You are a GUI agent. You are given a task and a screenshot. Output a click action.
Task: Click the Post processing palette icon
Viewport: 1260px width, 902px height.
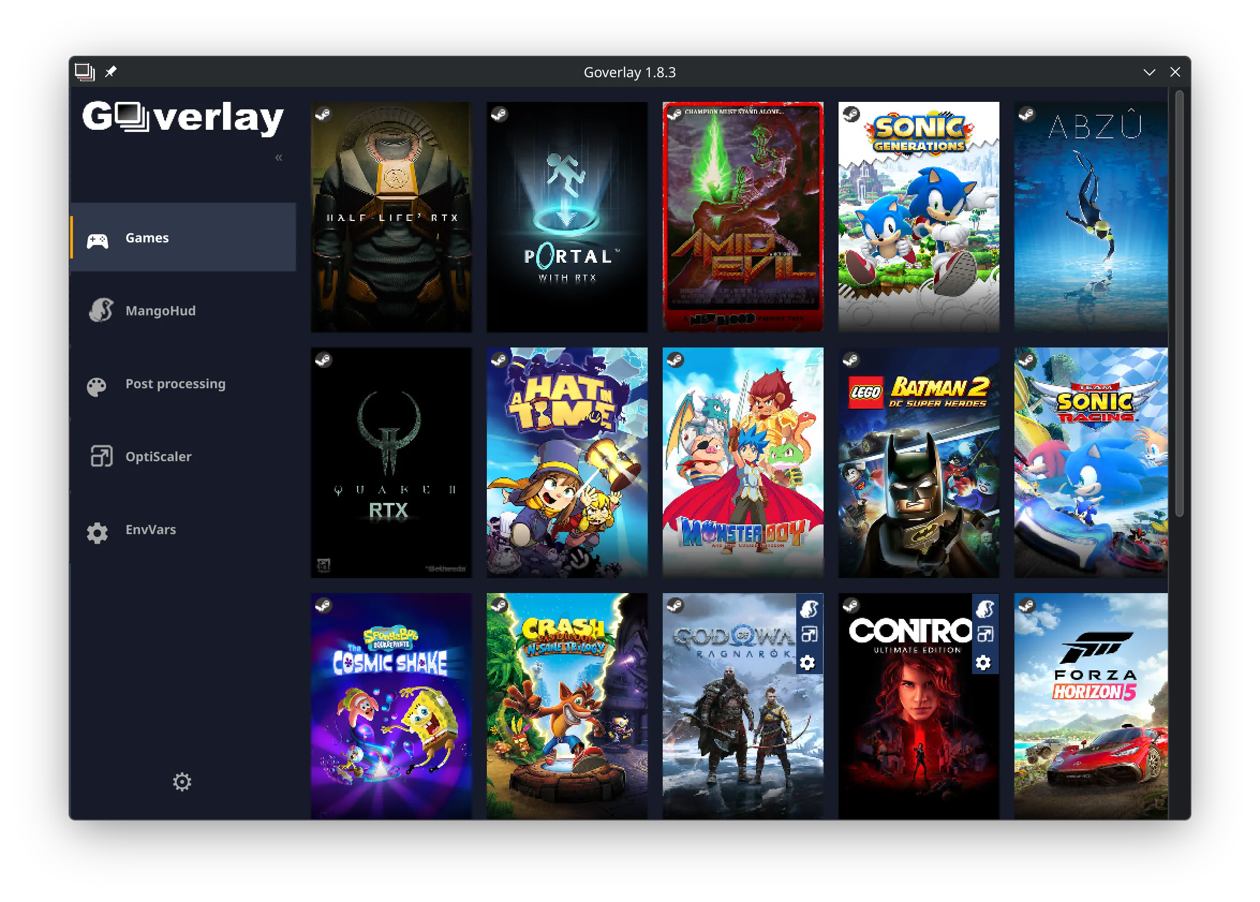click(97, 387)
